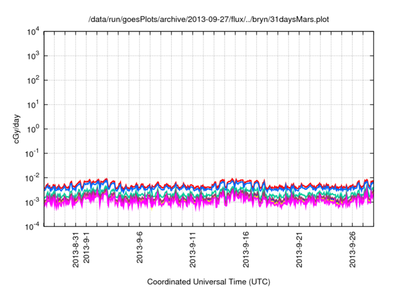
Task: Click the 10^3 y-axis tick label
Action: 33,56
